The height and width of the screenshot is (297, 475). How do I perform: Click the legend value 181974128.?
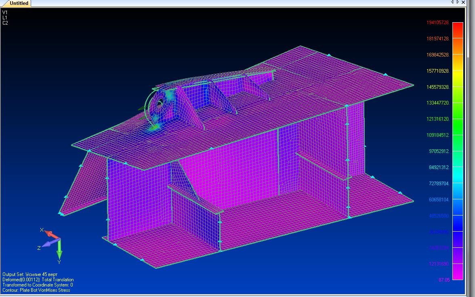click(x=438, y=39)
